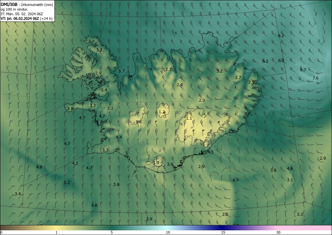Click the map value 7.6

coord(315,78)
